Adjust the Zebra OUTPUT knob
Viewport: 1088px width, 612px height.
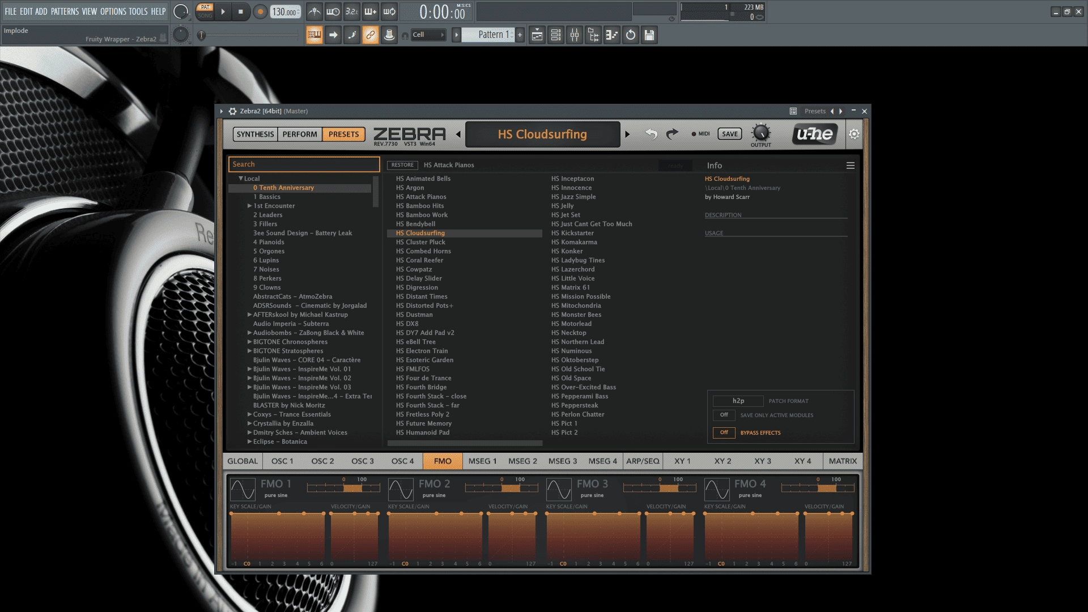[760, 133]
